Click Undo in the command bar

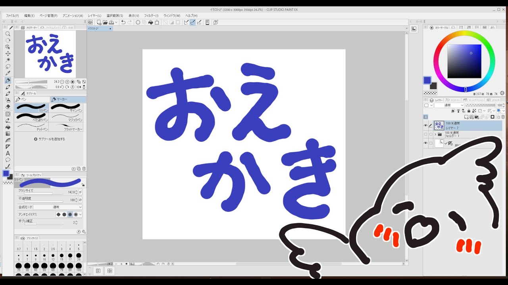123,23
